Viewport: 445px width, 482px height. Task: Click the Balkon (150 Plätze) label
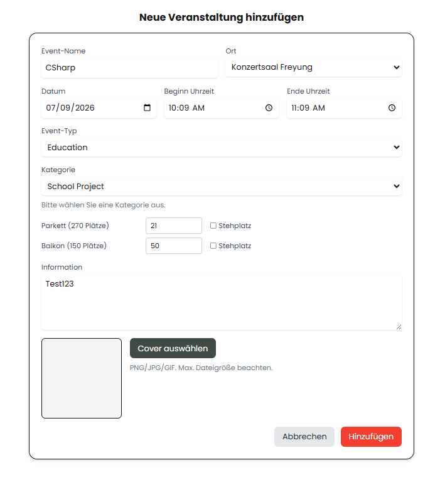[74, 246]
